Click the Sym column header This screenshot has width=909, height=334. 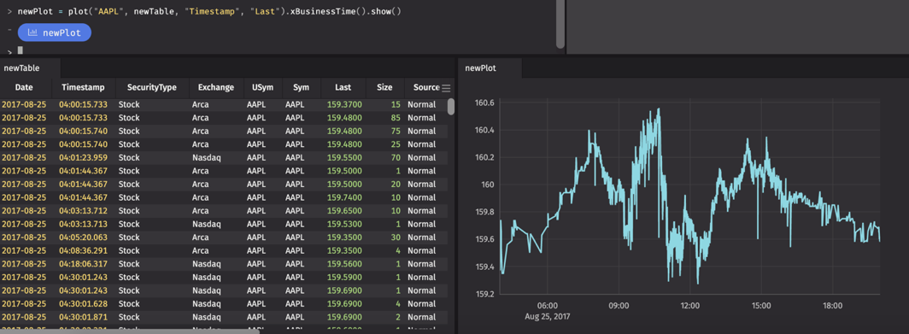[301, 88]
